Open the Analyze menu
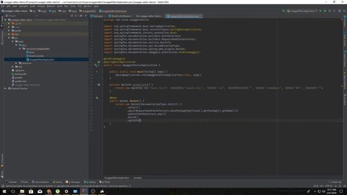The width and height of the screenshot is (347, 195). 41,6
